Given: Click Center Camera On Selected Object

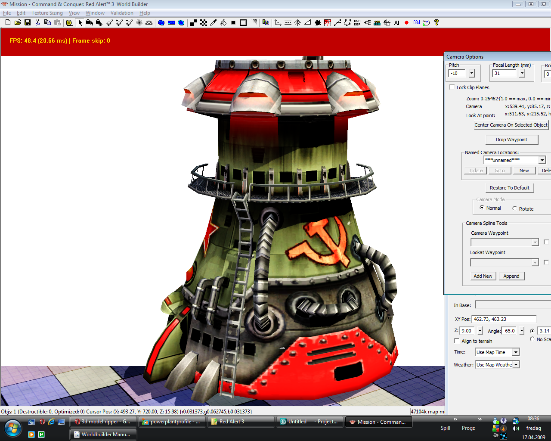Looking at the screenshot, I should [x=511, y=125].
